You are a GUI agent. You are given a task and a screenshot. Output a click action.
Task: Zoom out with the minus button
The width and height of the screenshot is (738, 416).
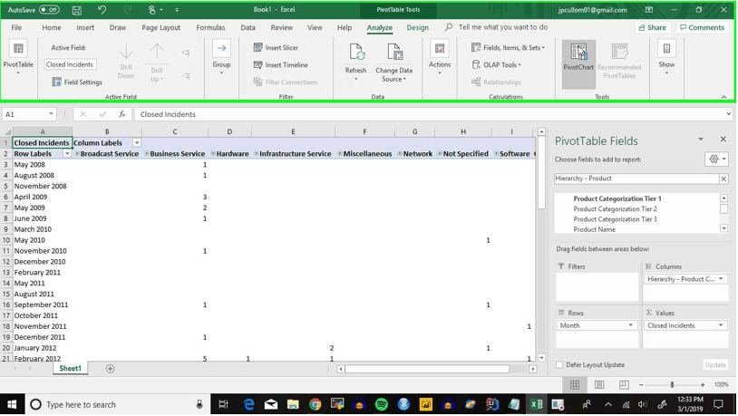641,385
